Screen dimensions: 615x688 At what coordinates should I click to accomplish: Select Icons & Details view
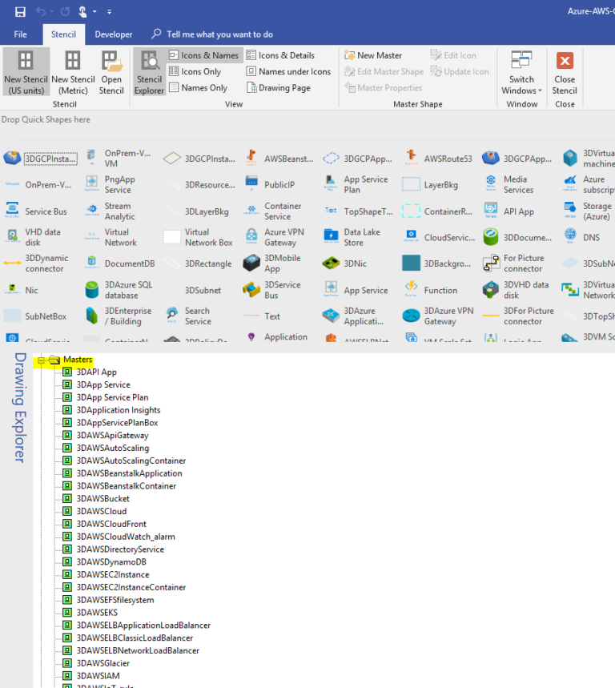pyautogui.click(x=281, y=55)
